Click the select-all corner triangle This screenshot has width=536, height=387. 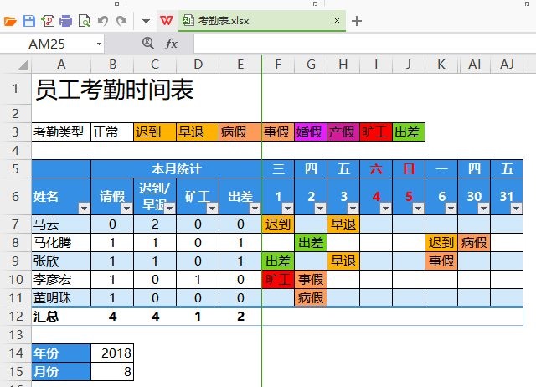[x=23, y=64]
